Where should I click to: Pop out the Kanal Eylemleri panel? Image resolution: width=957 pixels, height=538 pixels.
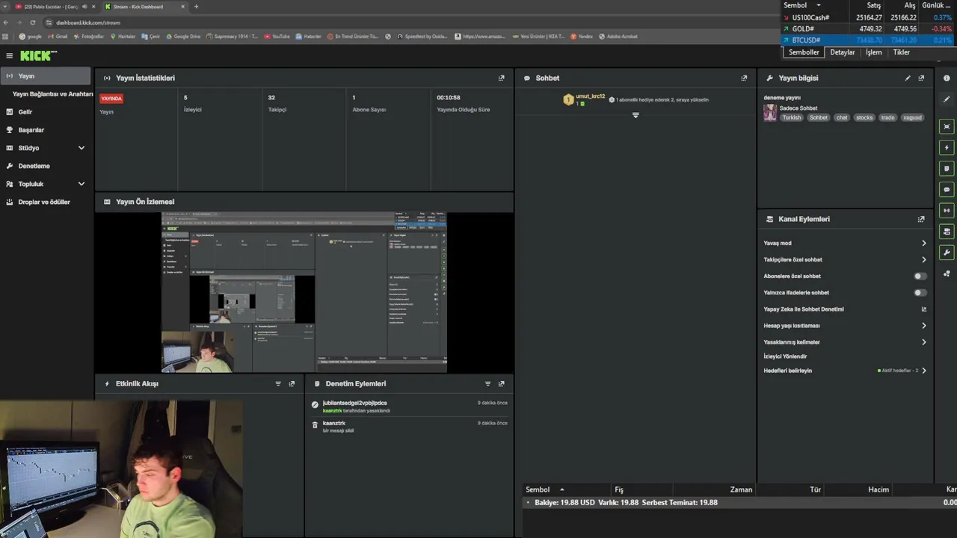point(921,219)
